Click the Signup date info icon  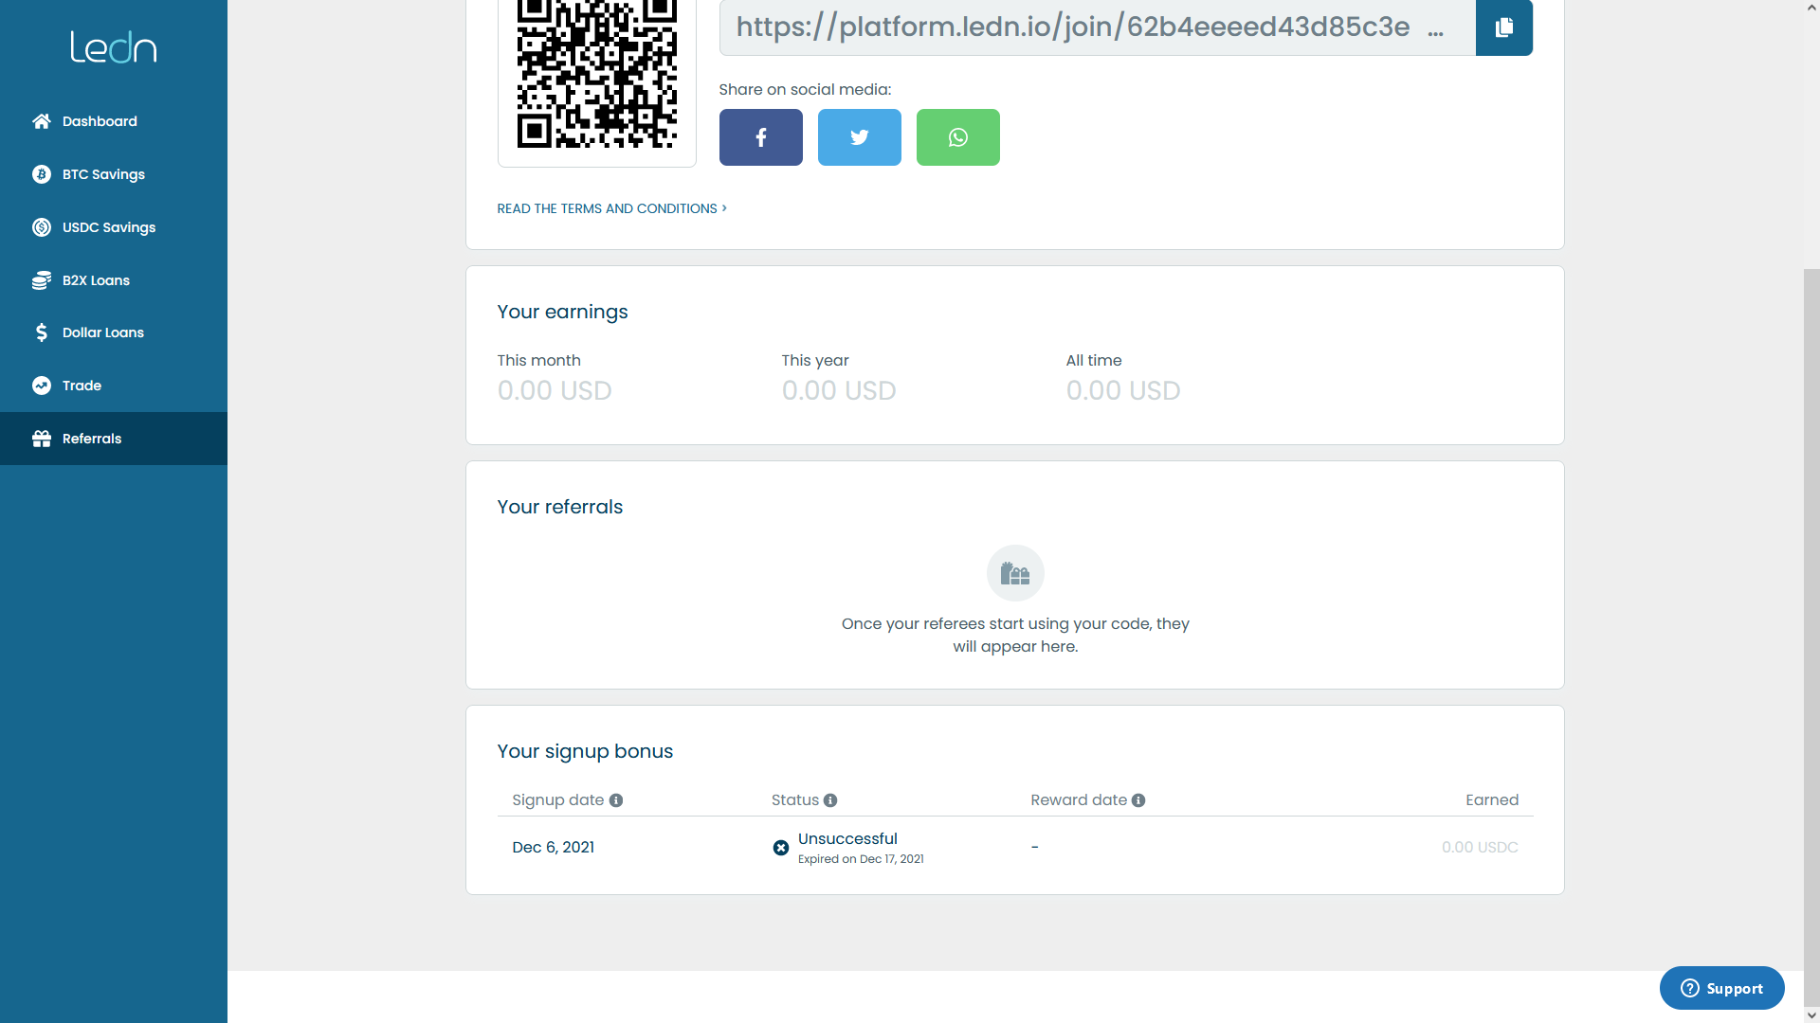coord(616,800)
